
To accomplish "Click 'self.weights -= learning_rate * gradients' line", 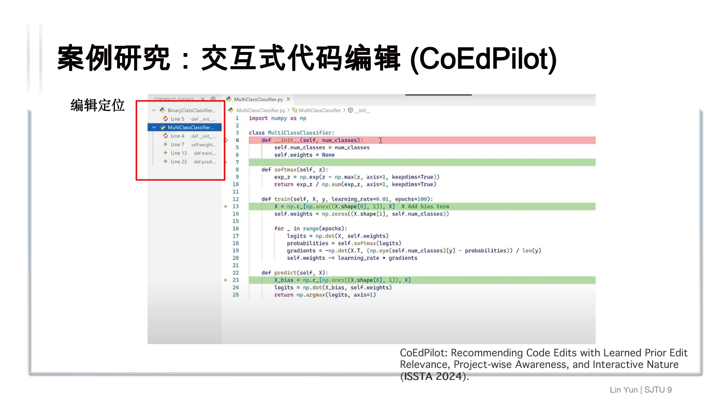I will [352, 258].
